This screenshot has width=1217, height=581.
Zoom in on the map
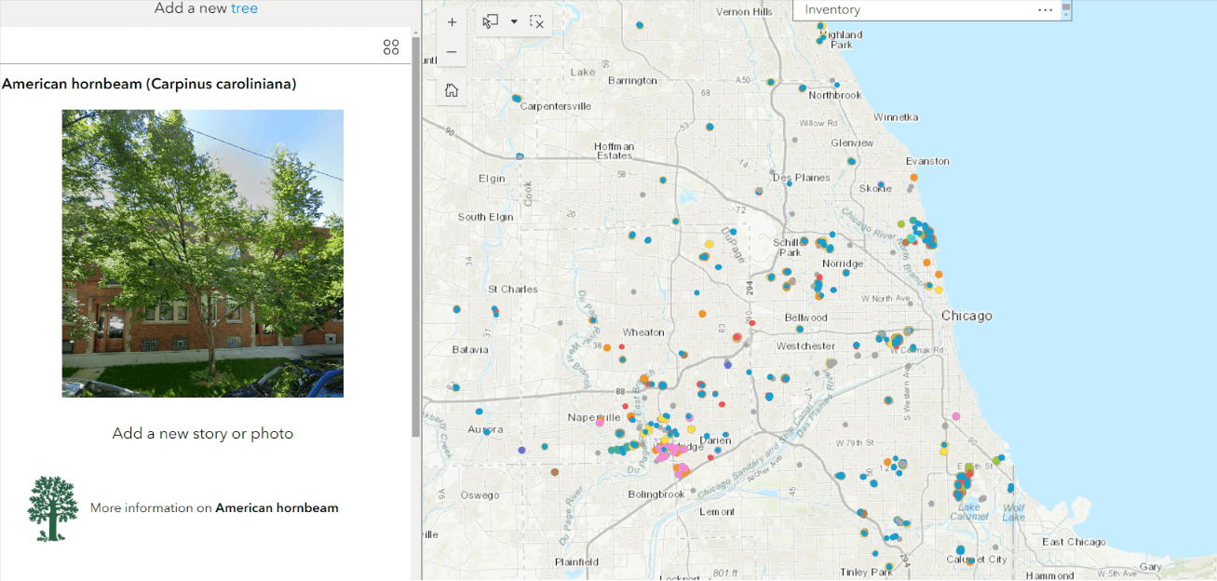point(452,21)
